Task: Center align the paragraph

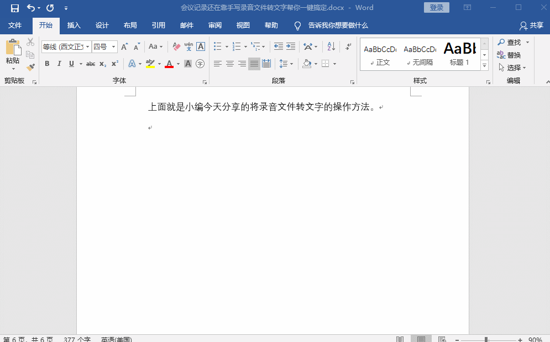Action: click(229, 63)
